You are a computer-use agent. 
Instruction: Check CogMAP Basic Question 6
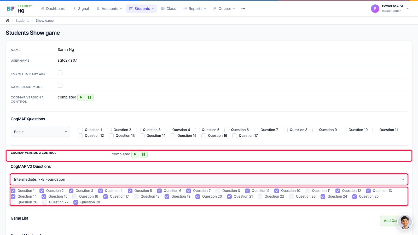point(227,130)
